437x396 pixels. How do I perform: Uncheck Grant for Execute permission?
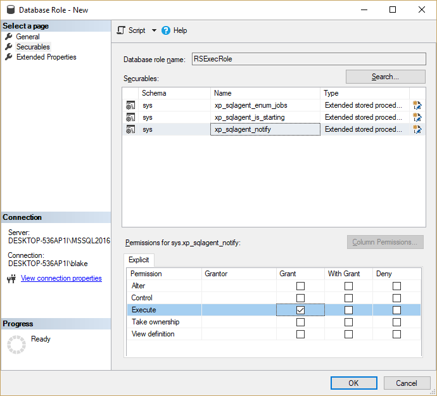pyautogui.click(x=300, y=310)
